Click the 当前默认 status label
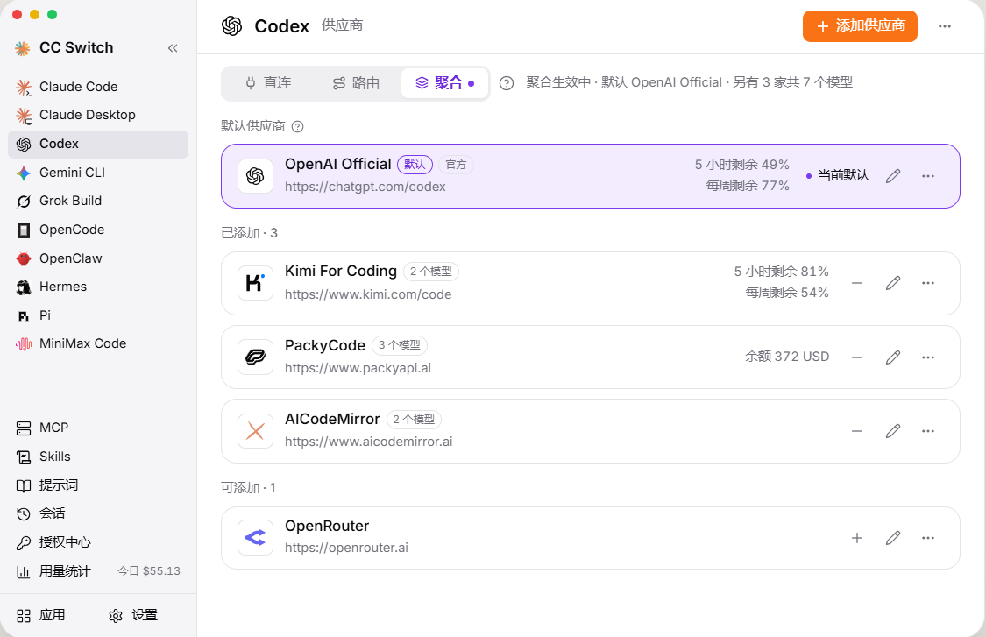The image size is (986, 637). (x=838, y=176)
